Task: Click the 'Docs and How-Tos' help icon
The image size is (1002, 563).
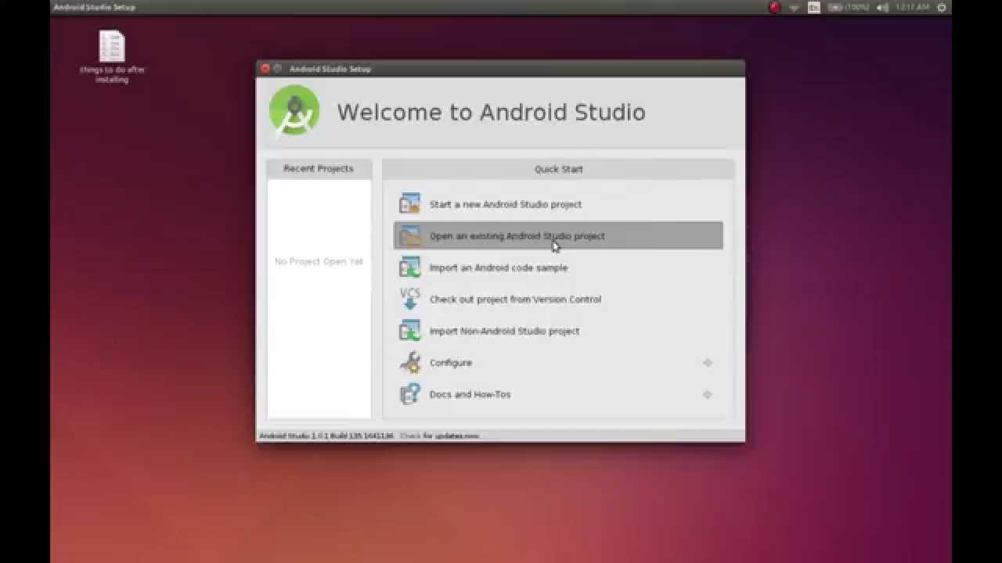Action: click(409, 394)
